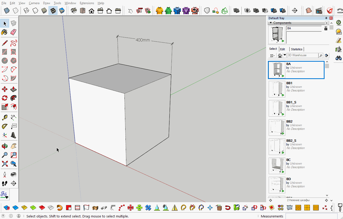Activate the Walk tool
343x219 pixels.
pos(5,183)
